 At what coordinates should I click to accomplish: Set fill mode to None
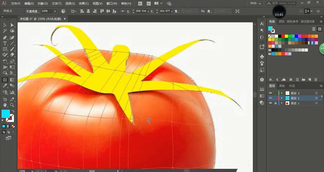coord(13,126)
